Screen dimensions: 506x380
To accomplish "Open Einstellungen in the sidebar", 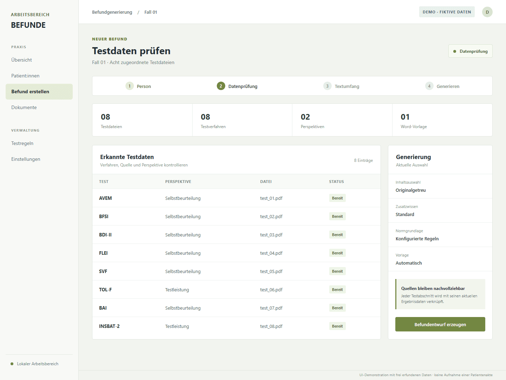I will pos(39,159).
